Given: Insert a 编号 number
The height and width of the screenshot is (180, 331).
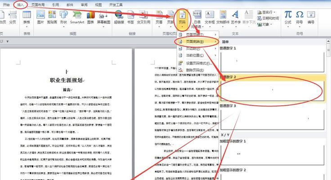Looking at the screenshot, I should point(311,18).
